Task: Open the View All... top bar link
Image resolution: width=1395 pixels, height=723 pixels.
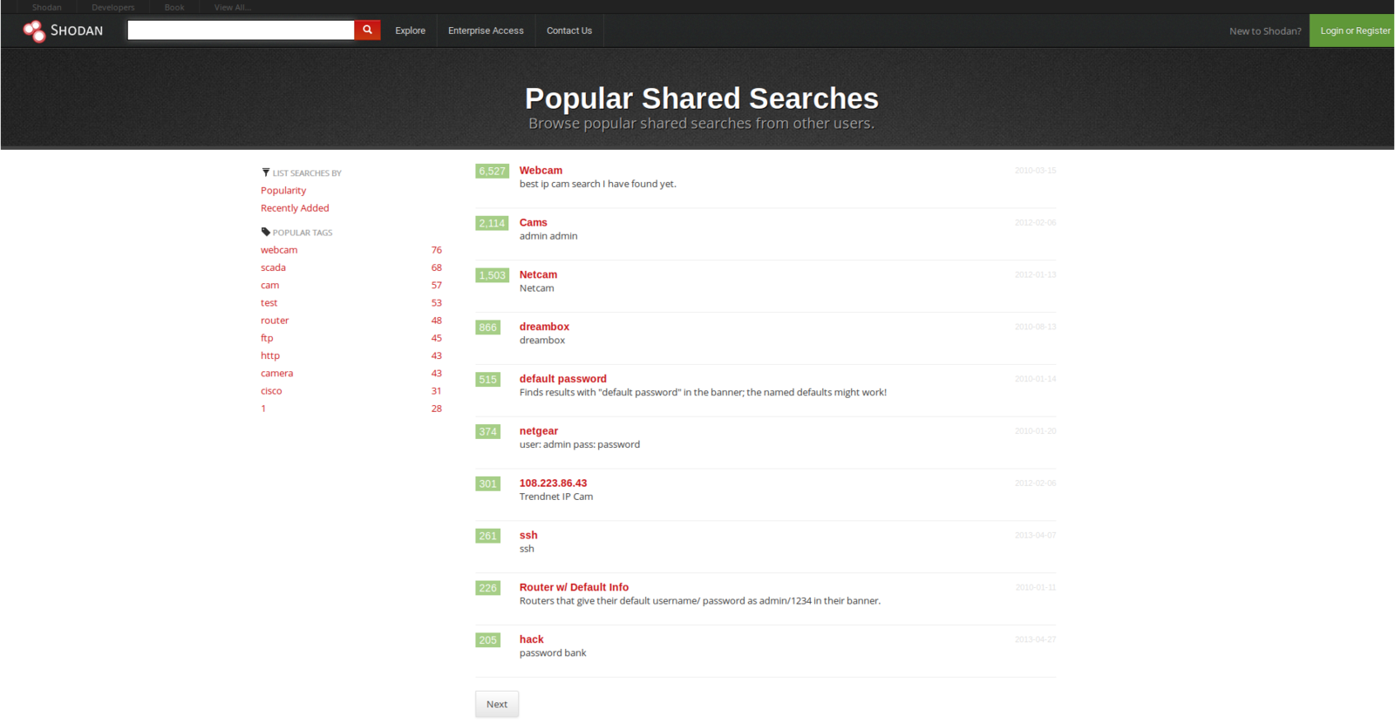Action: tap(233, 7)
